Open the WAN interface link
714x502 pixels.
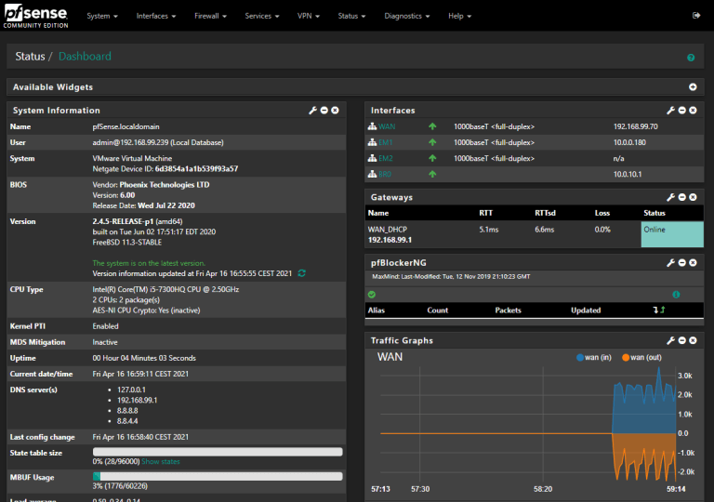(x=388, y=126)
